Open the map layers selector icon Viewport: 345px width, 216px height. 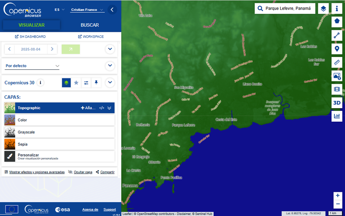click(x=323, y=9)
